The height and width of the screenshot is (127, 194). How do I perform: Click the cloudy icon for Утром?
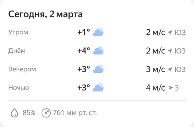point(99,32)
